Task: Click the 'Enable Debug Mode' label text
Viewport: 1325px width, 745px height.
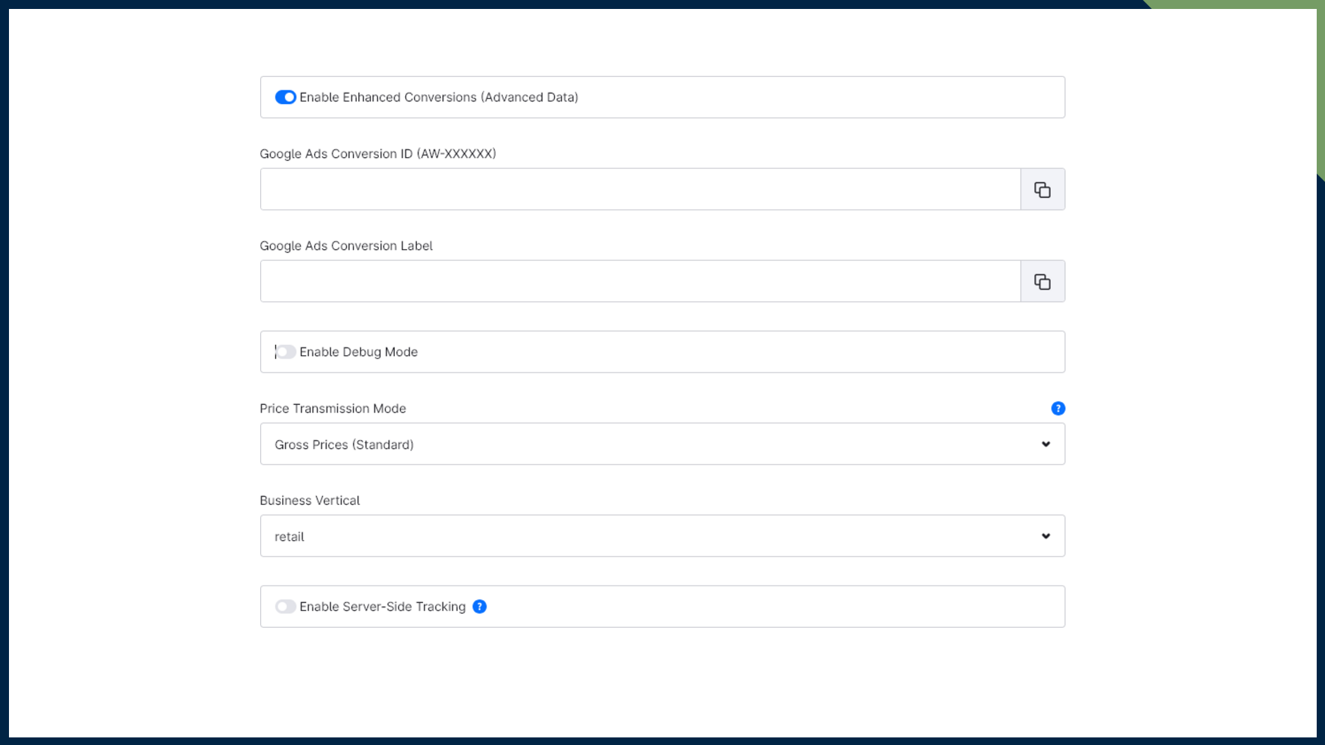Action: [358, 352]
